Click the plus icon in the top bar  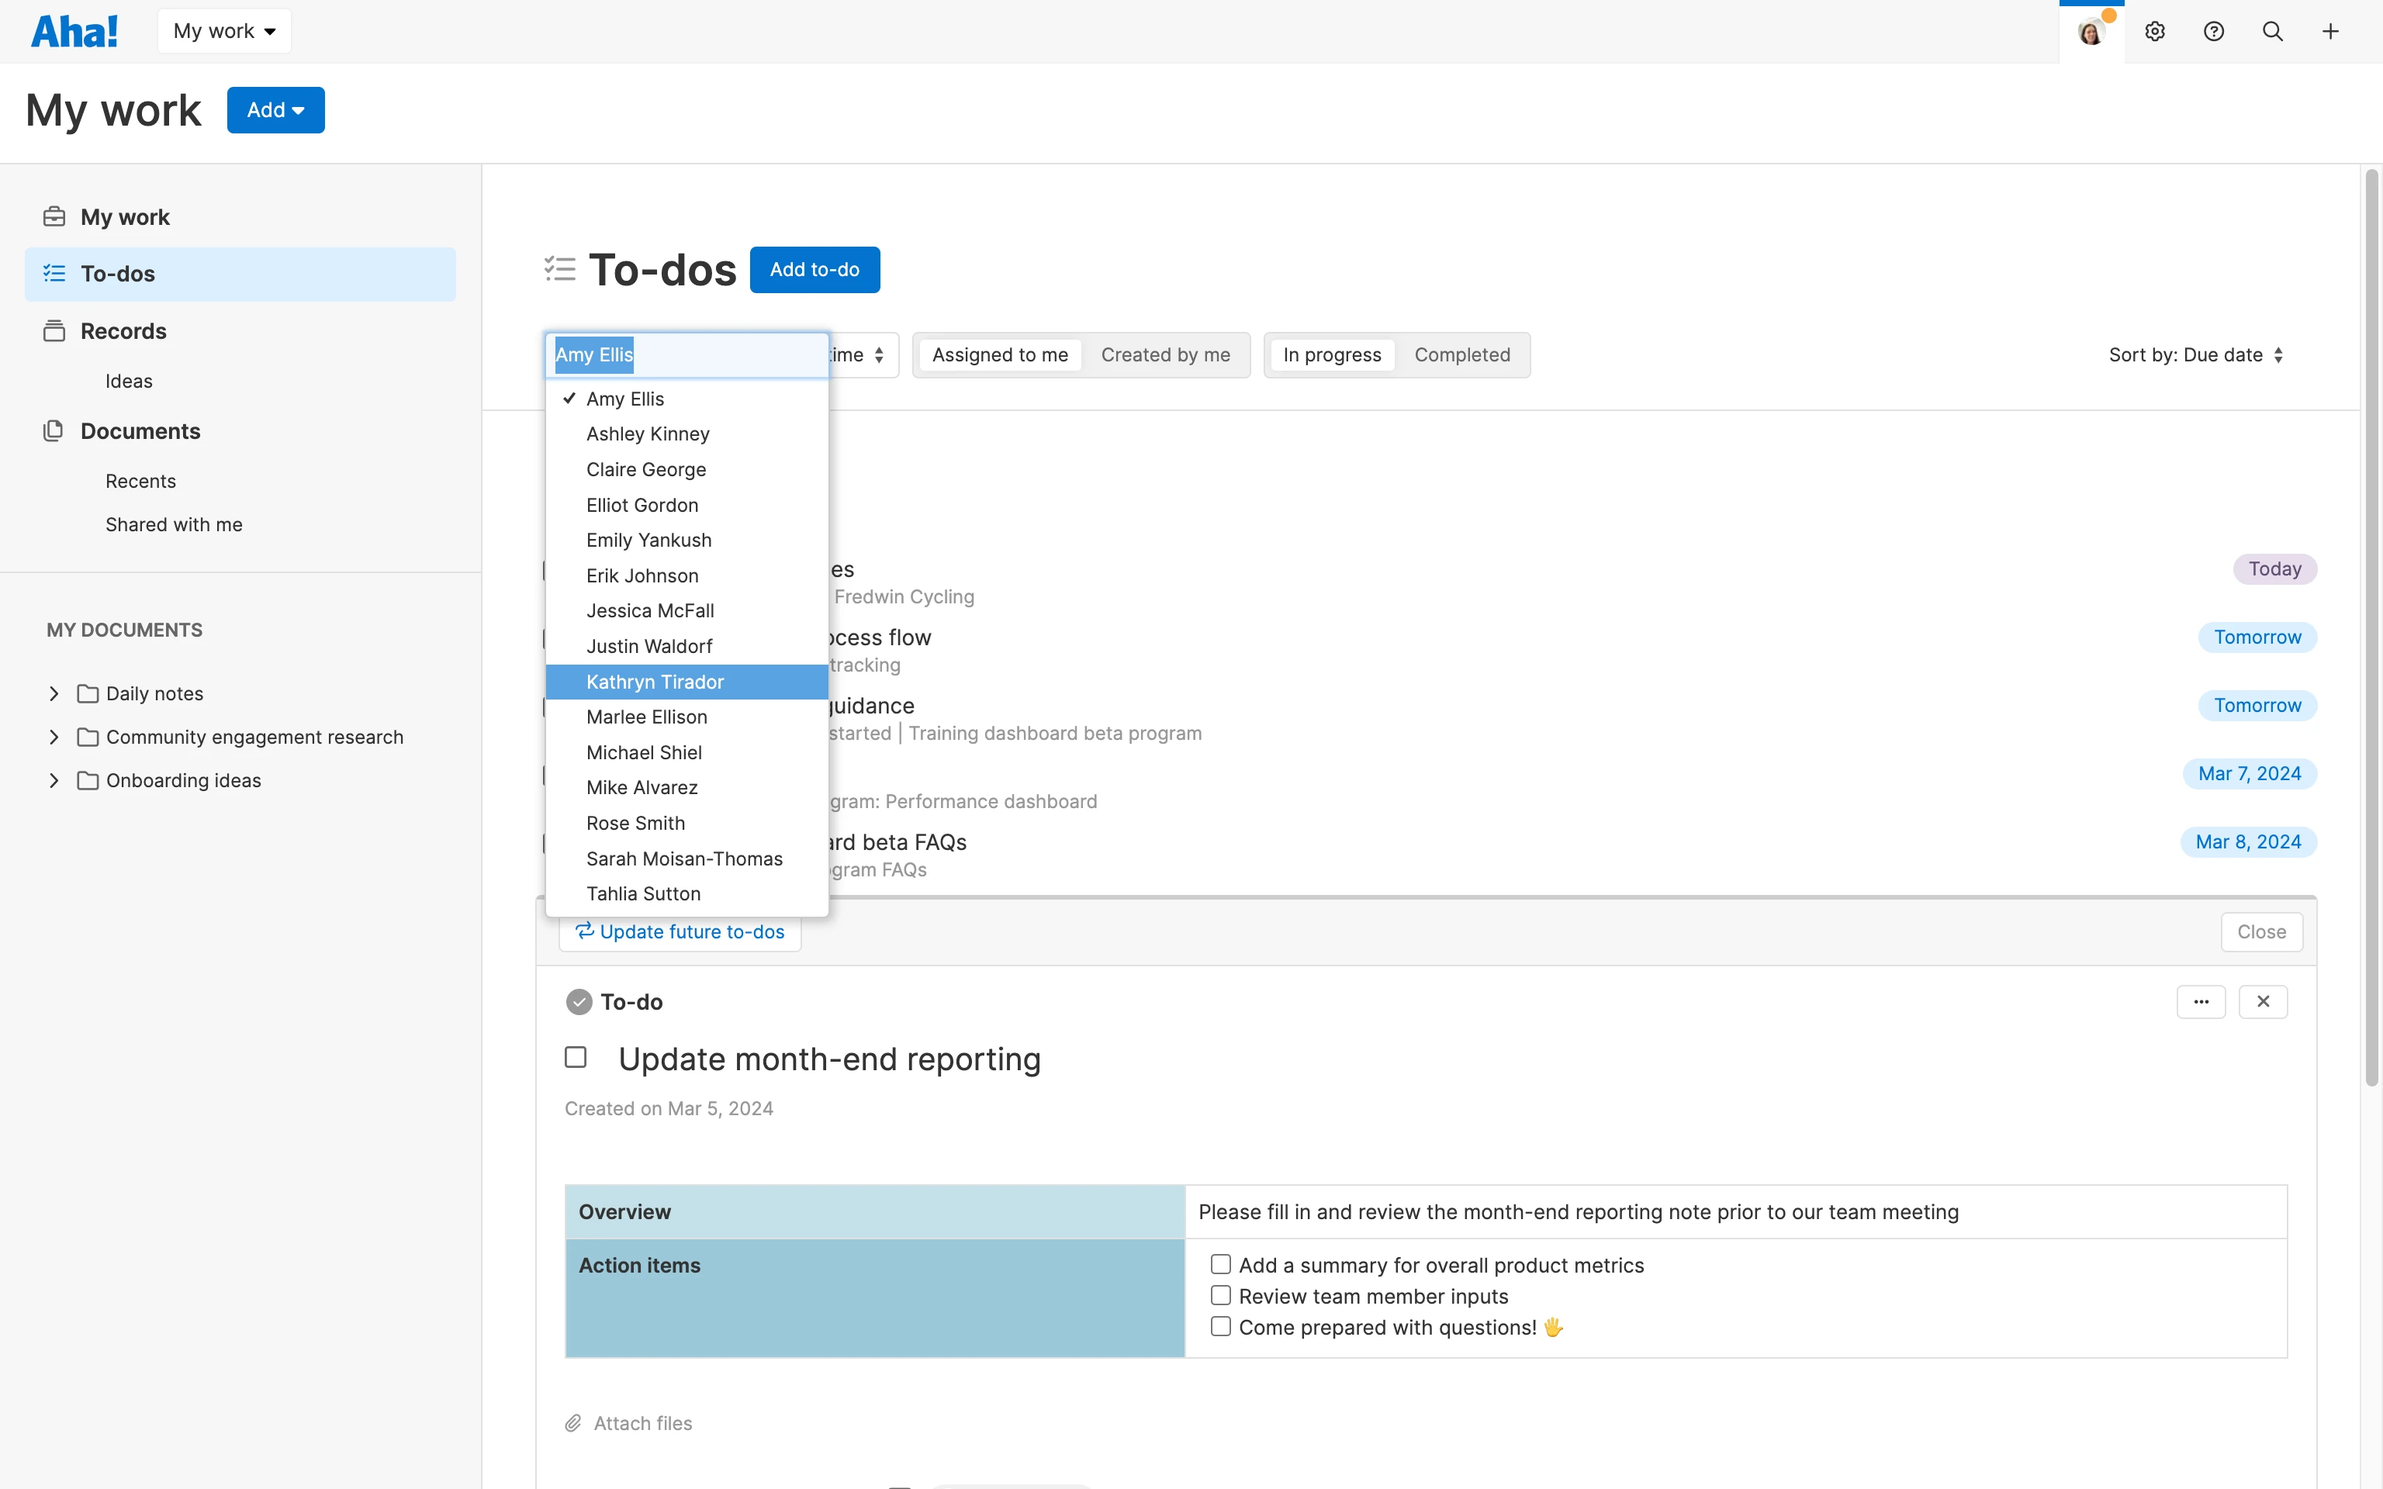(2331, 32)
